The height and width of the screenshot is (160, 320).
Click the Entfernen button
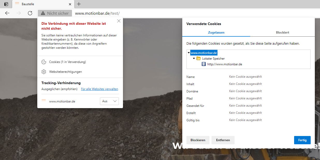point(223,140)
